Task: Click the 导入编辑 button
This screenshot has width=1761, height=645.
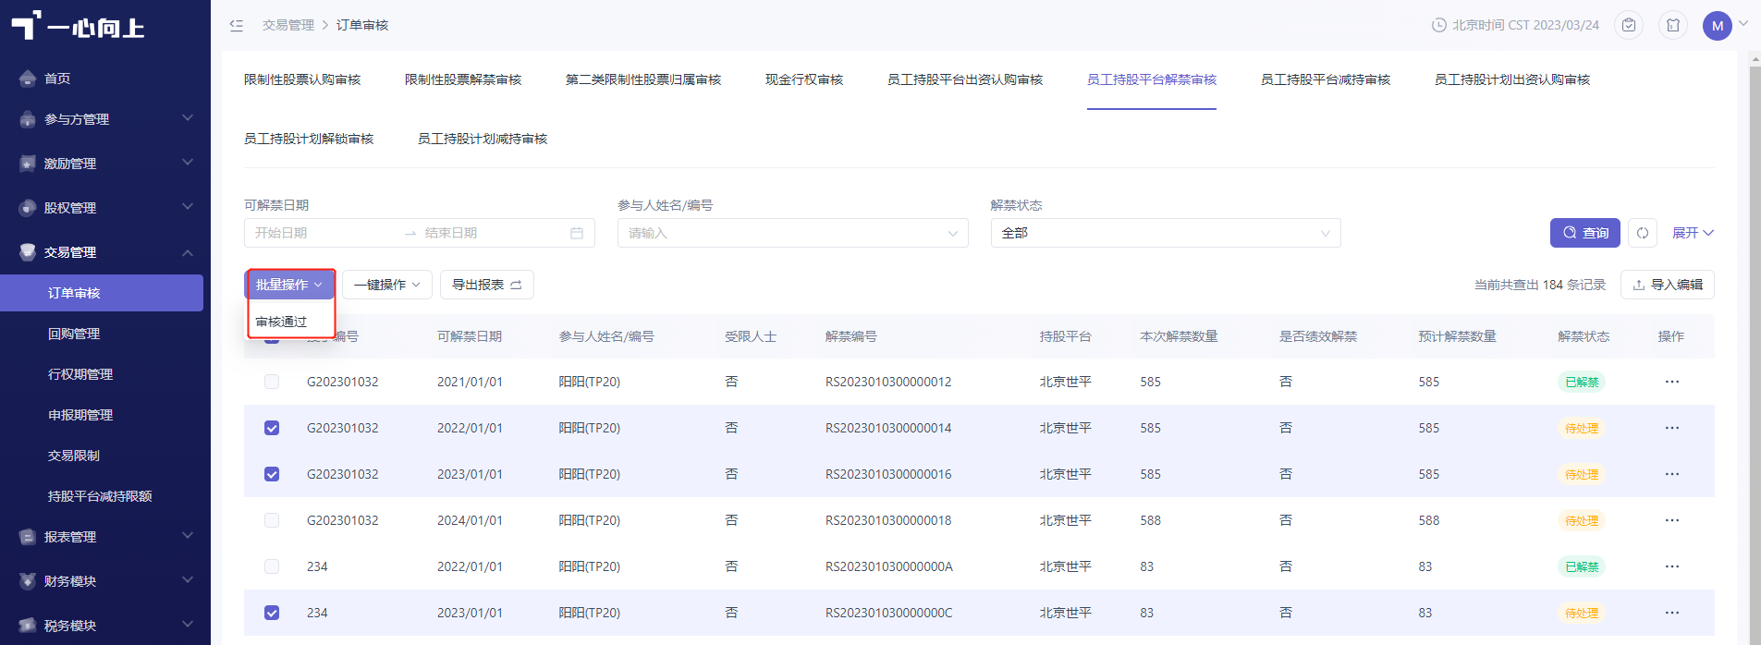Action: [x=1668, y=285]
